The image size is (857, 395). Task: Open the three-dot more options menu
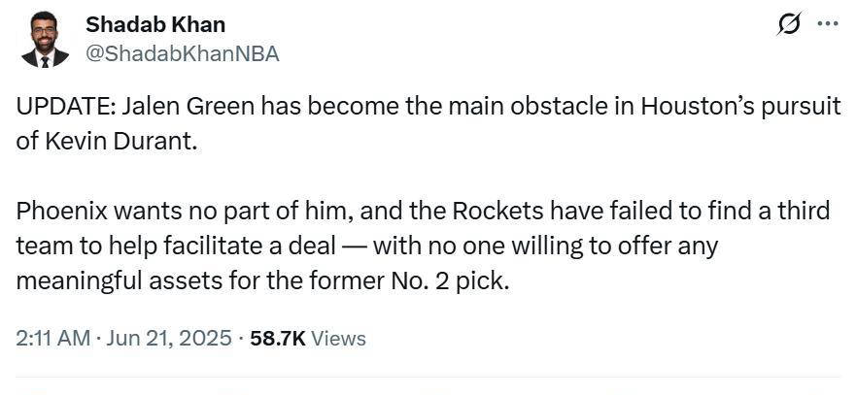[827, 24]
